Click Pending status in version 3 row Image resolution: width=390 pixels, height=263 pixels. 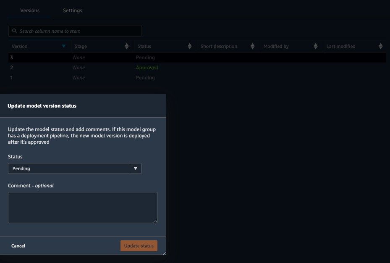(145, 58)
